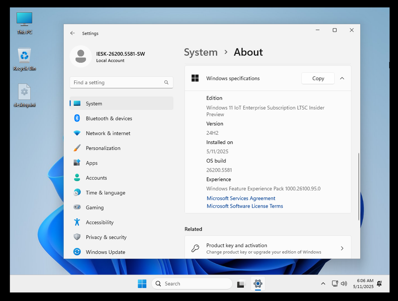Click the taskbar Search box

pyautogui.click(x=192, y=283)
